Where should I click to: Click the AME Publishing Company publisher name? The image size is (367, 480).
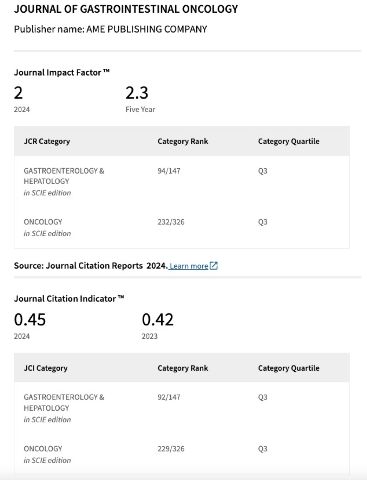[147, 29]
